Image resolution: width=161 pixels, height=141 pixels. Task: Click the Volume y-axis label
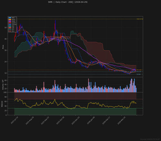point(3,85)
